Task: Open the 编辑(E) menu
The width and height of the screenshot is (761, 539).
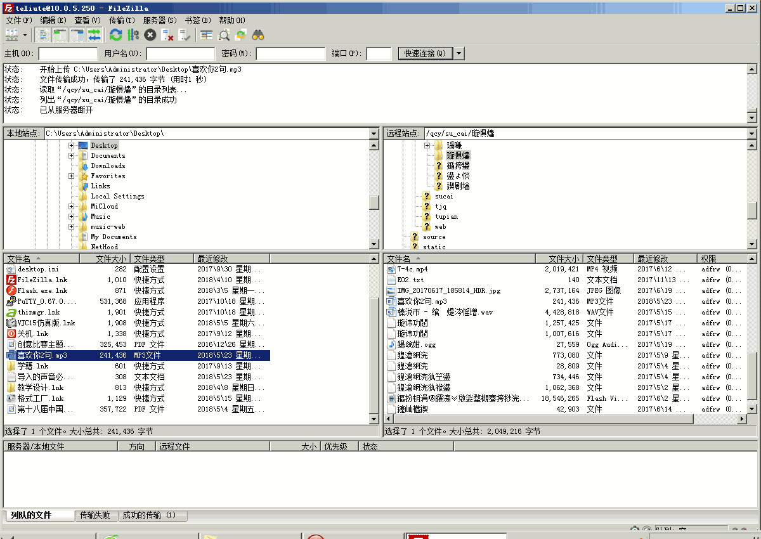Action: [53, 20]
